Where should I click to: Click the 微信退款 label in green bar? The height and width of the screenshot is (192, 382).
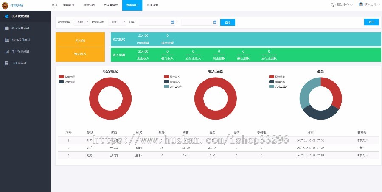tap(243, 58)
